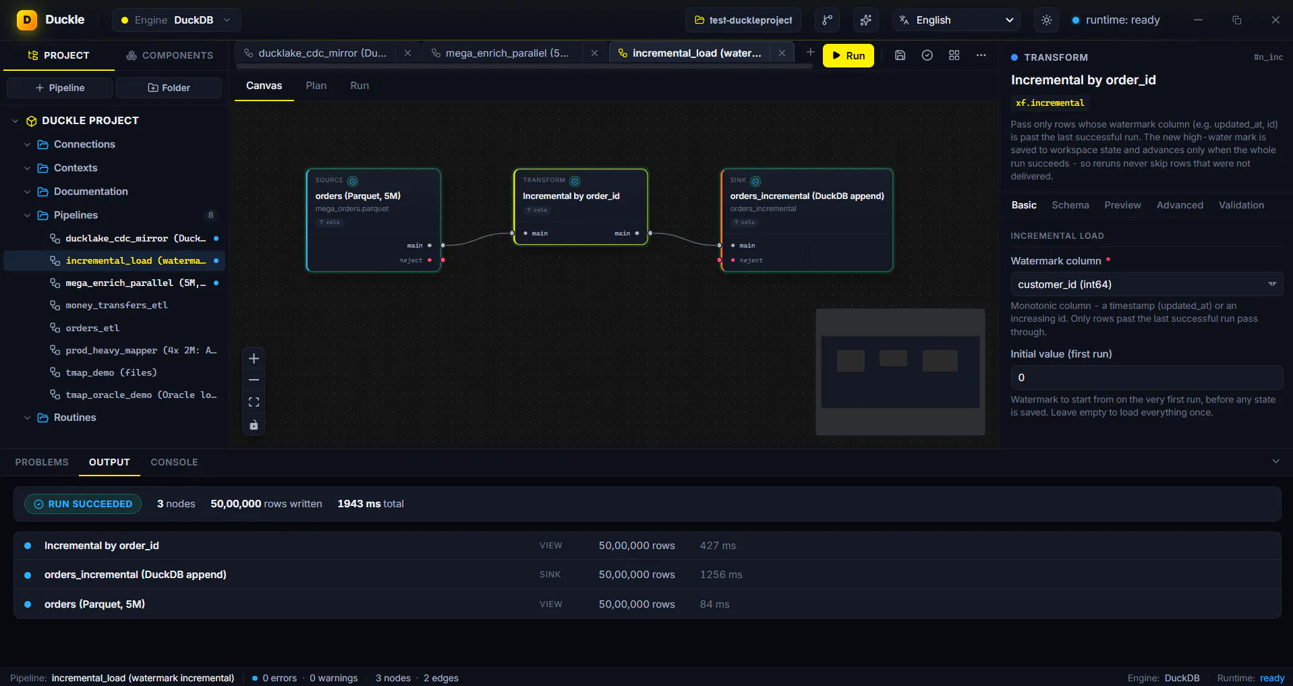Open the test-duckleproject project button
This screenshot has height=686, width=1293.
coord(743,20)
